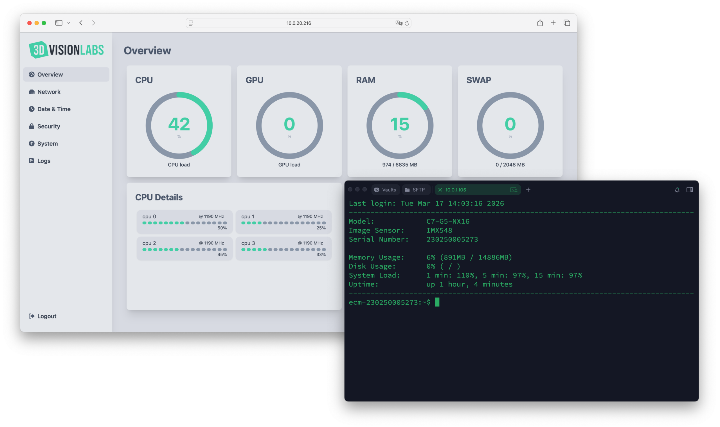Click the terminal session icon on the 10.0.1.105 tab
Viewport: 720px width, 427px height.
click(x=514, y=190)
